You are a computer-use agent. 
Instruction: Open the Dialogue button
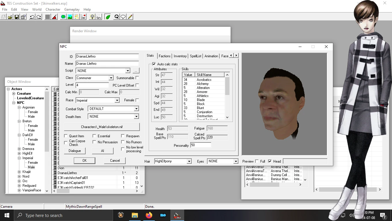point(75,151)
